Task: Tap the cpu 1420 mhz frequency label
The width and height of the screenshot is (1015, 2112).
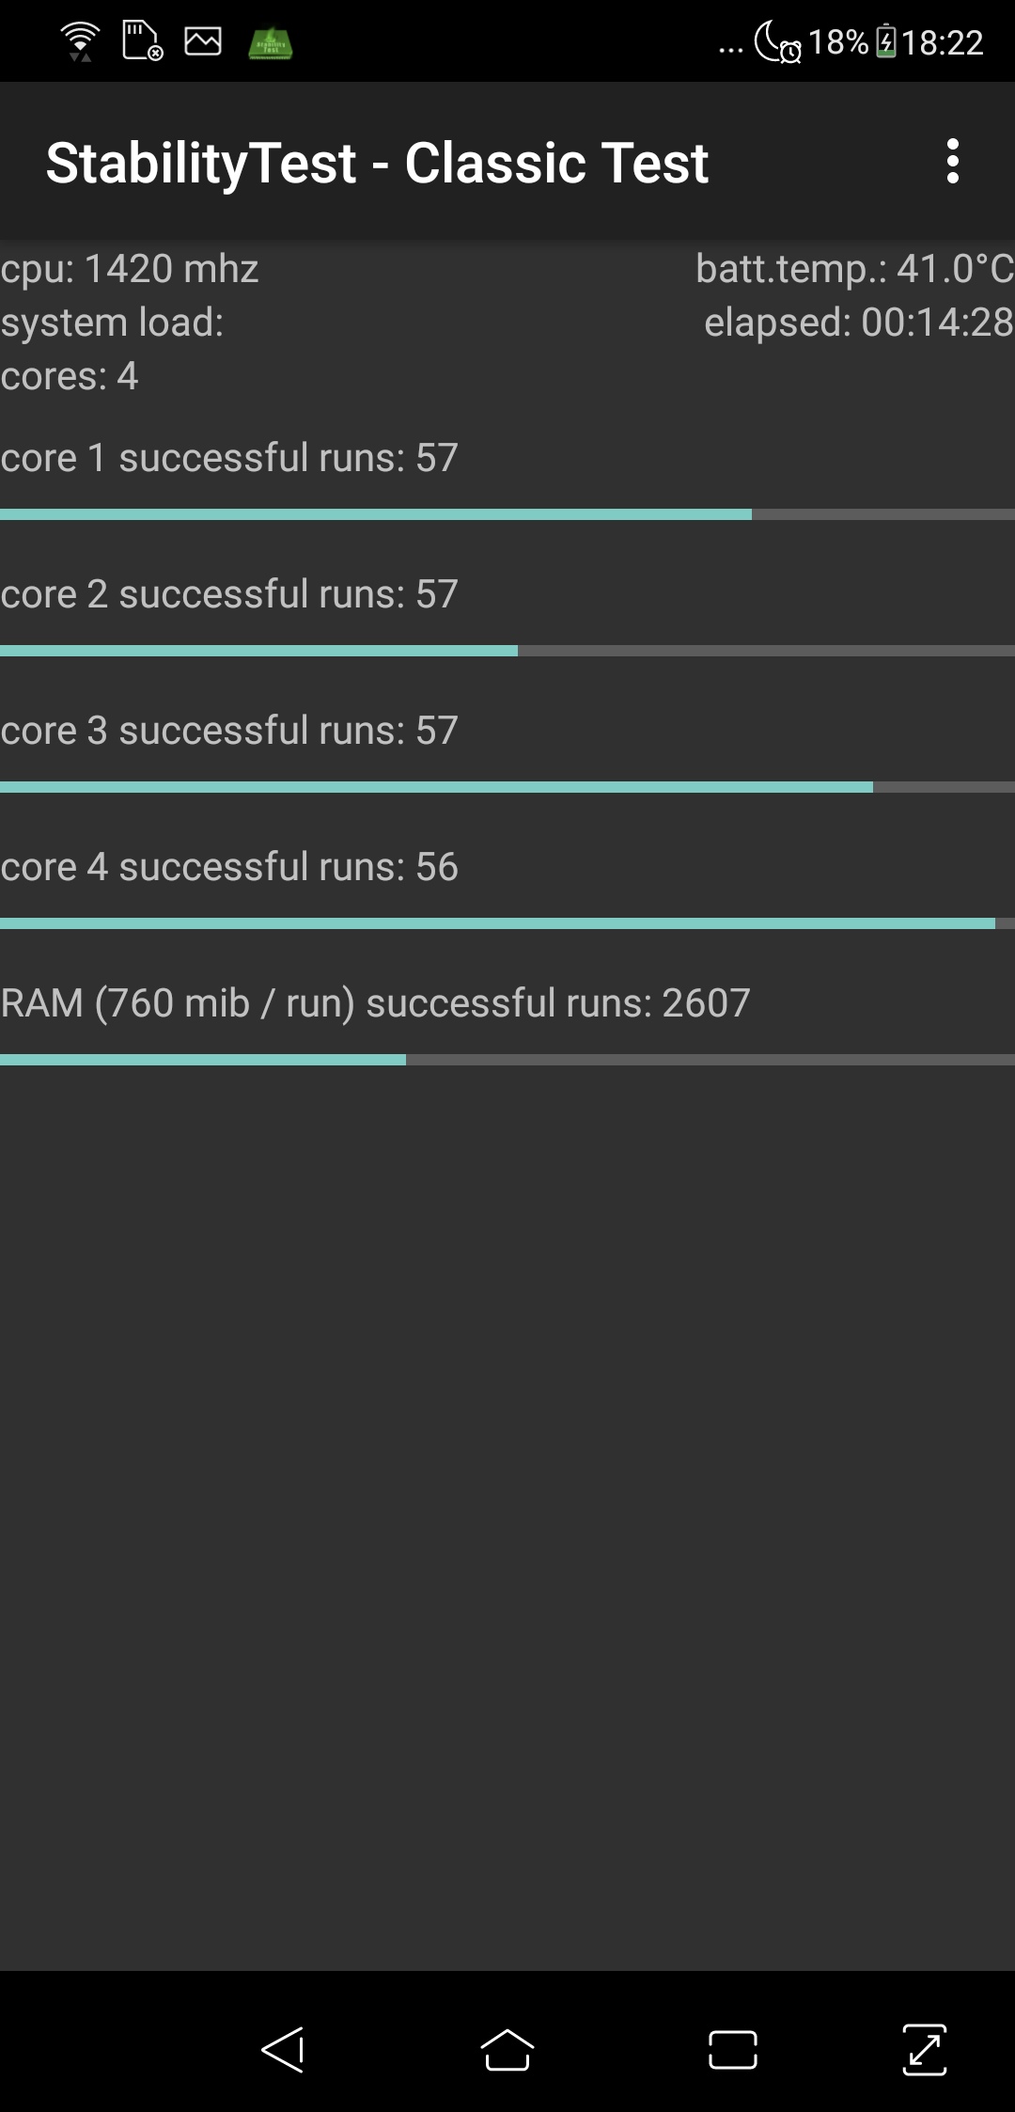Action: tap(130, 269)
